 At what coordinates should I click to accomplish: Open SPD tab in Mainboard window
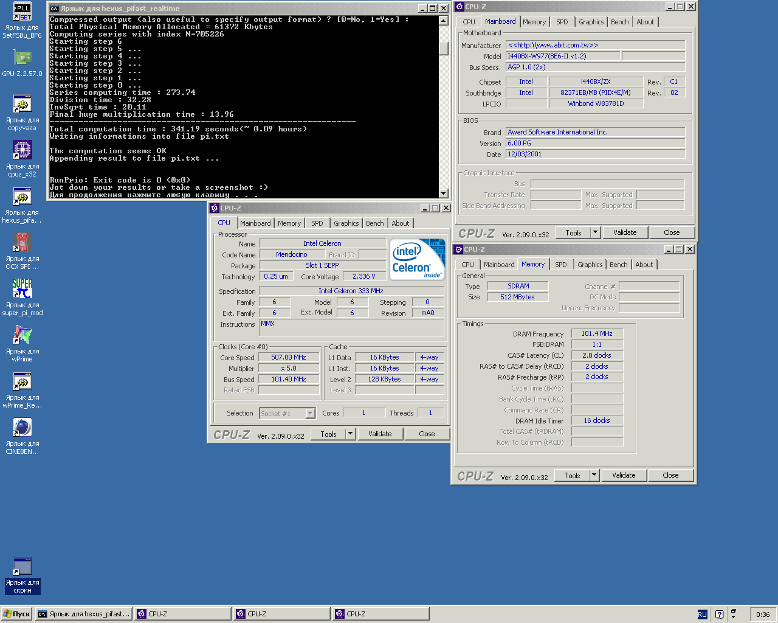tap(562, 22)
